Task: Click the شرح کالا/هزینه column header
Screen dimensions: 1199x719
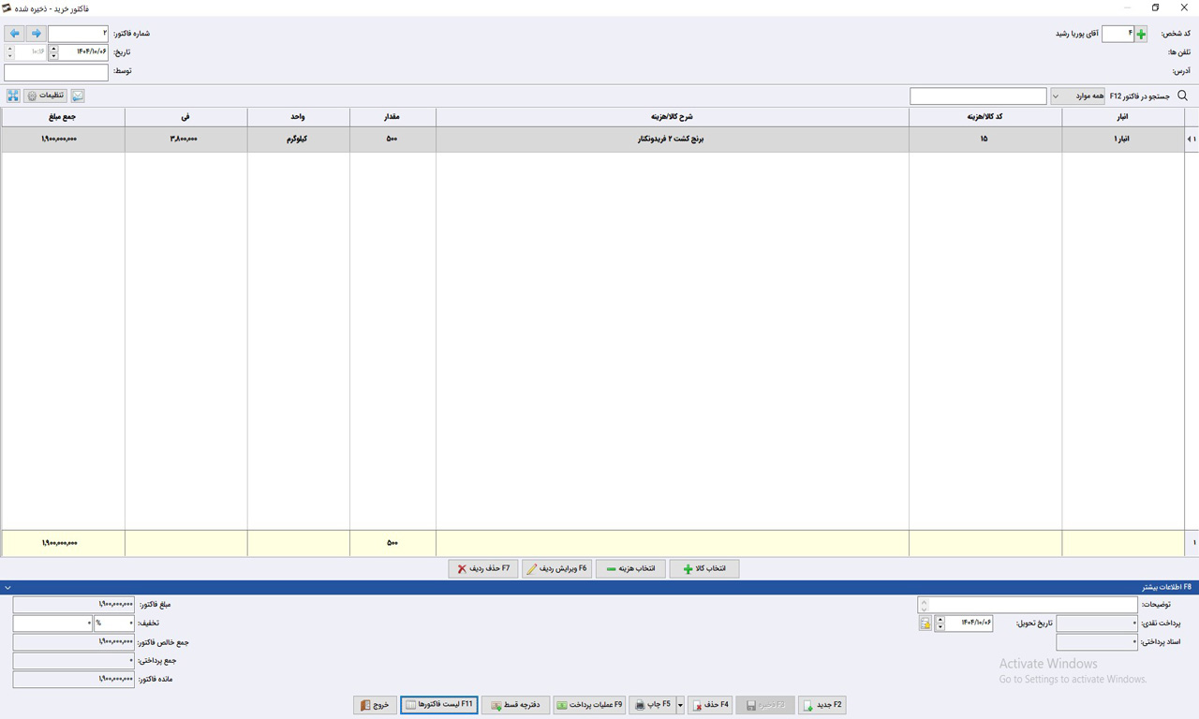Action: click(673, 117)
